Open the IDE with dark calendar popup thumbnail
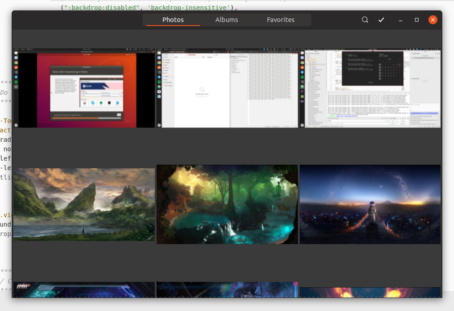The height and width of the screenshot is (311, 454). 370,88
